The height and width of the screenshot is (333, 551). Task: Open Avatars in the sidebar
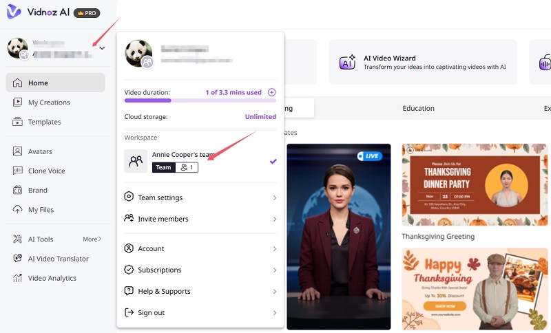point(40,151)
